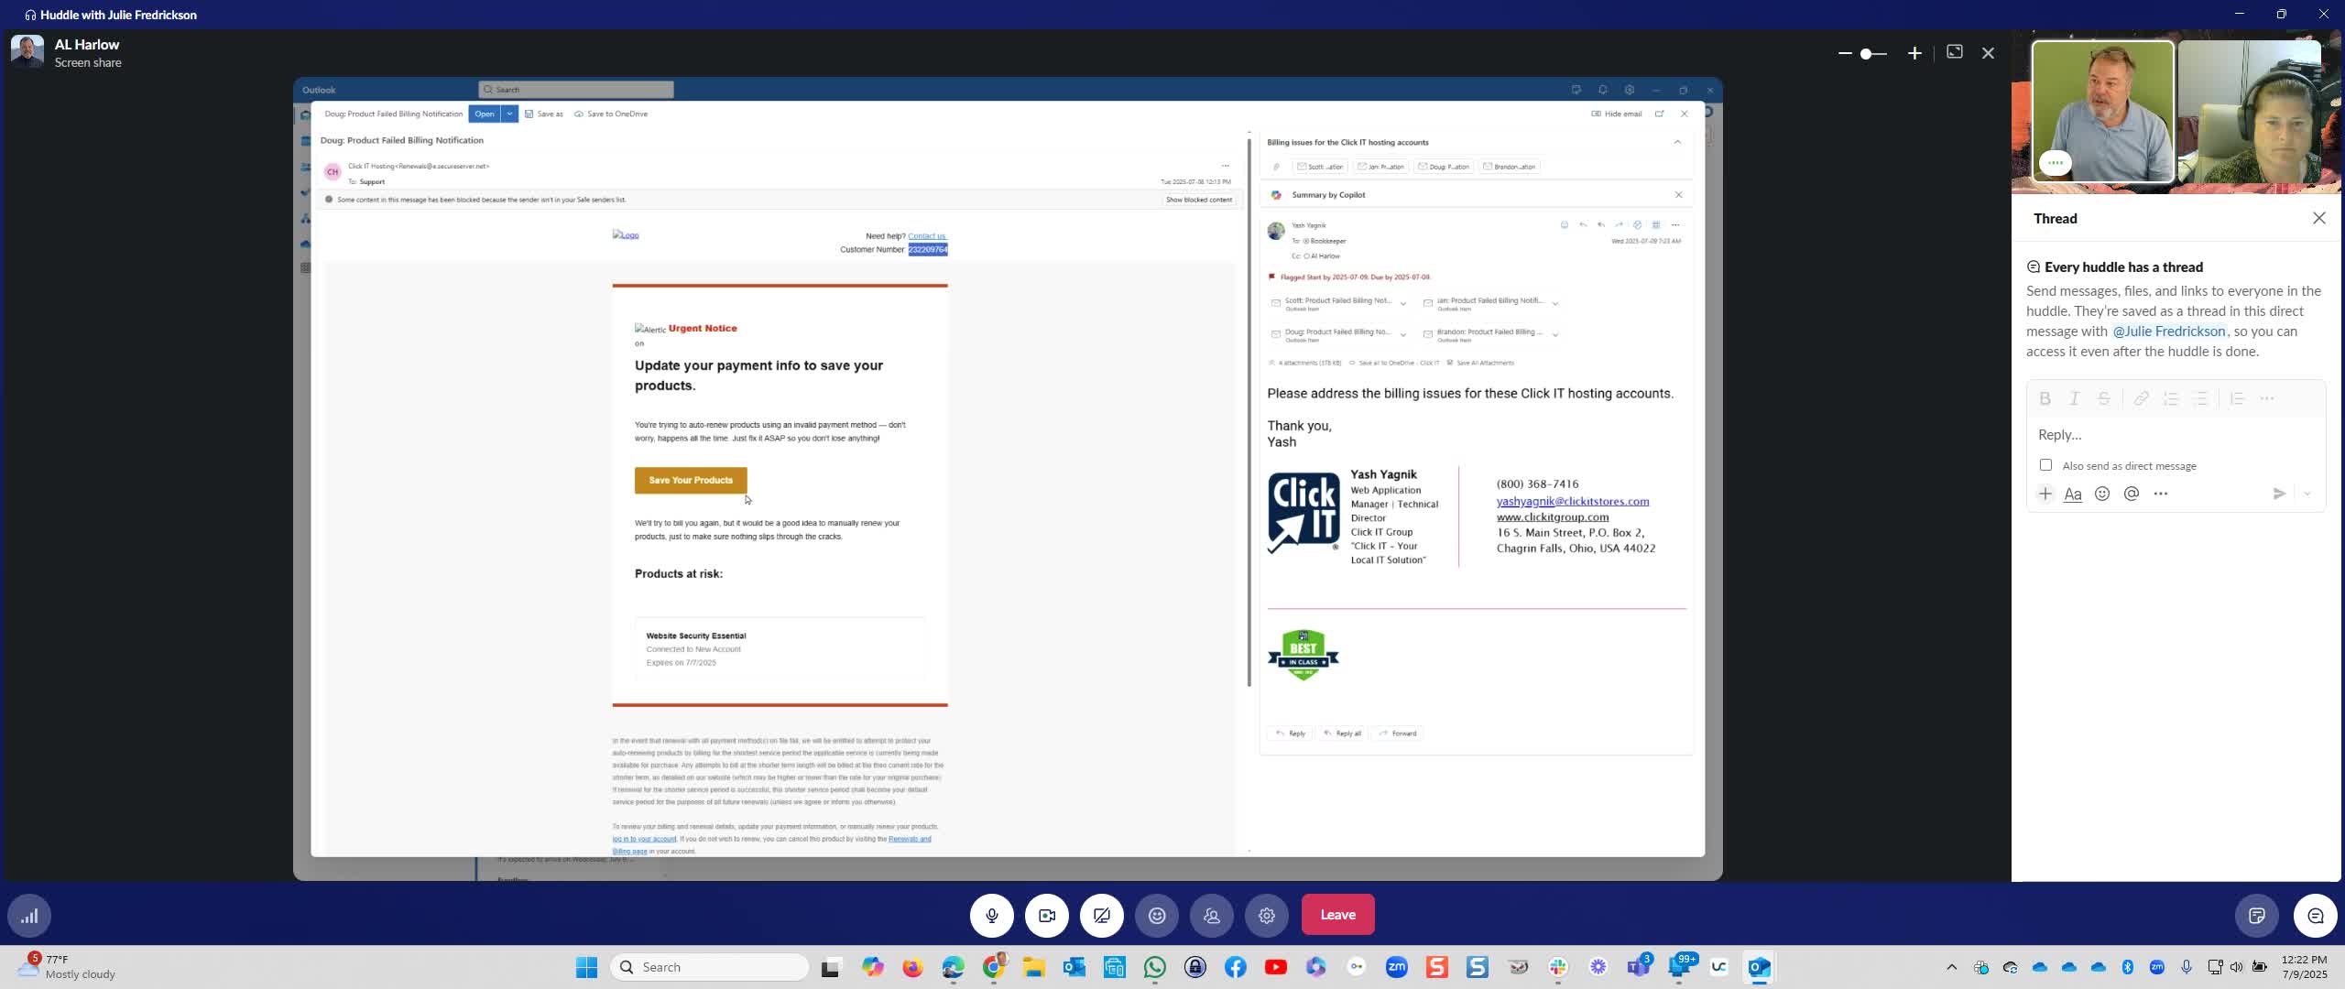Attach file with plus button in thread

(2045, 494)
